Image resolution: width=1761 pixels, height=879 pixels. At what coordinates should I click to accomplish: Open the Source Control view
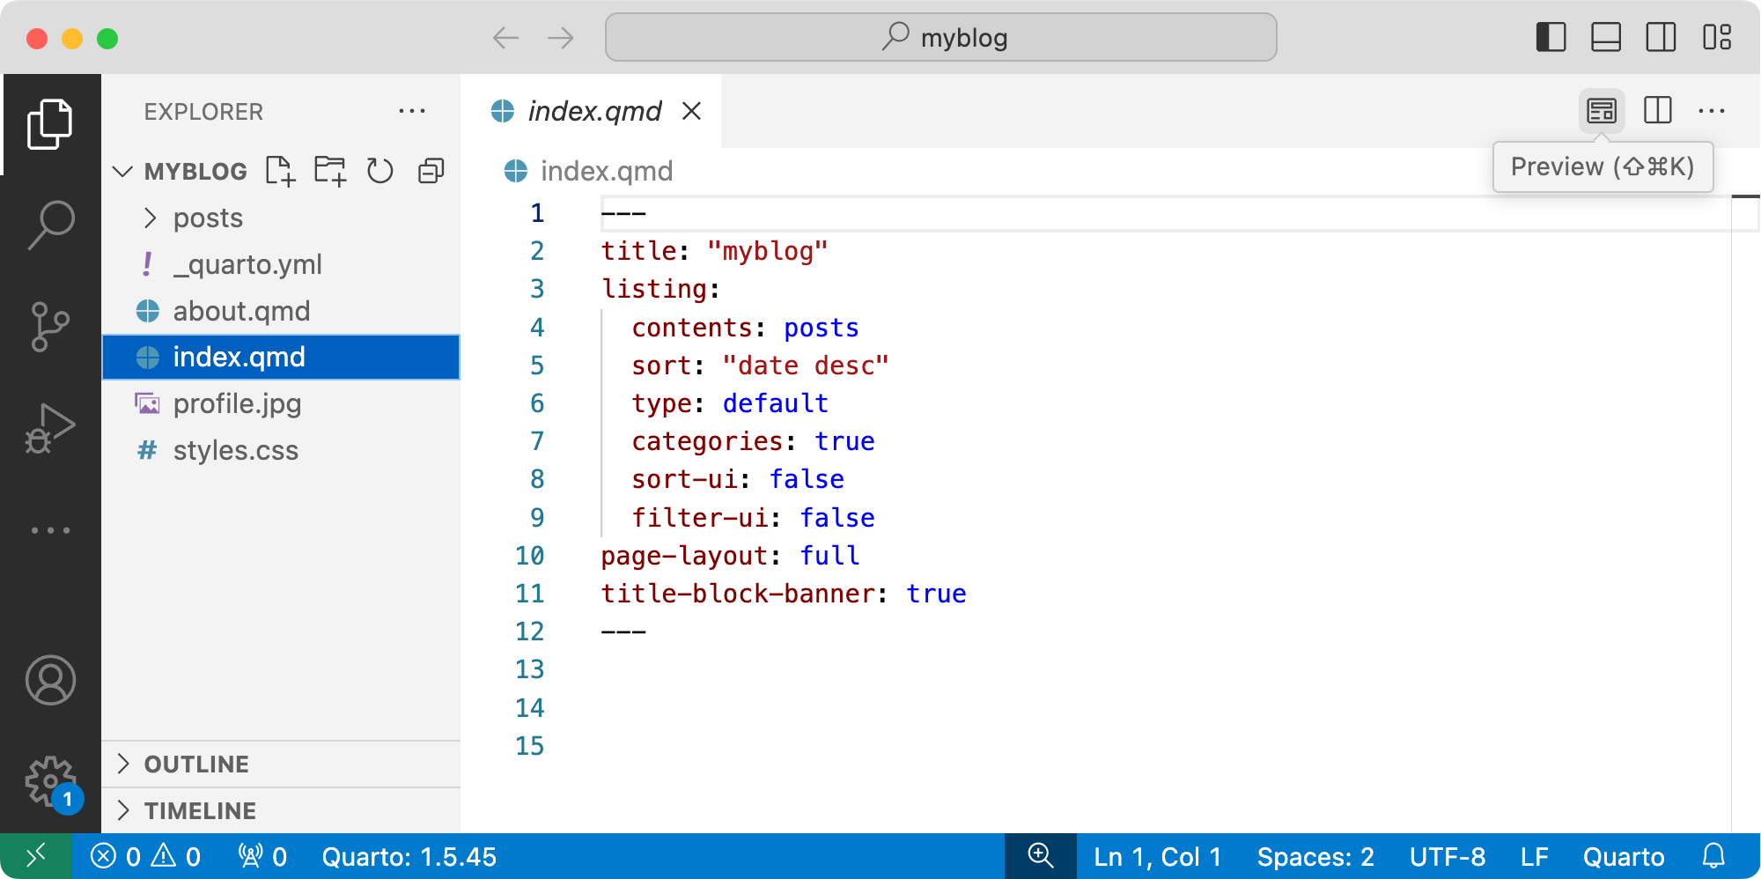[x=50, y=326]
